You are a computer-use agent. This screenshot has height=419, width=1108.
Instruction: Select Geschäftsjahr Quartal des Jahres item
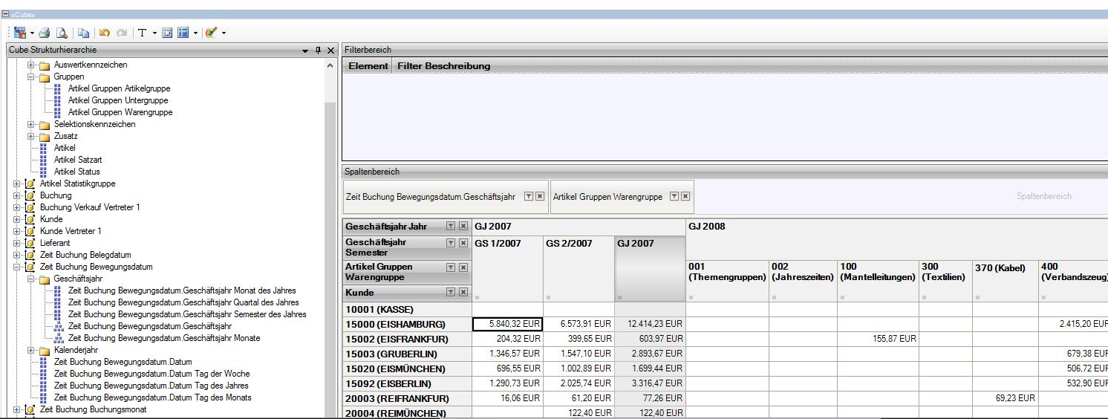point(183,302)
